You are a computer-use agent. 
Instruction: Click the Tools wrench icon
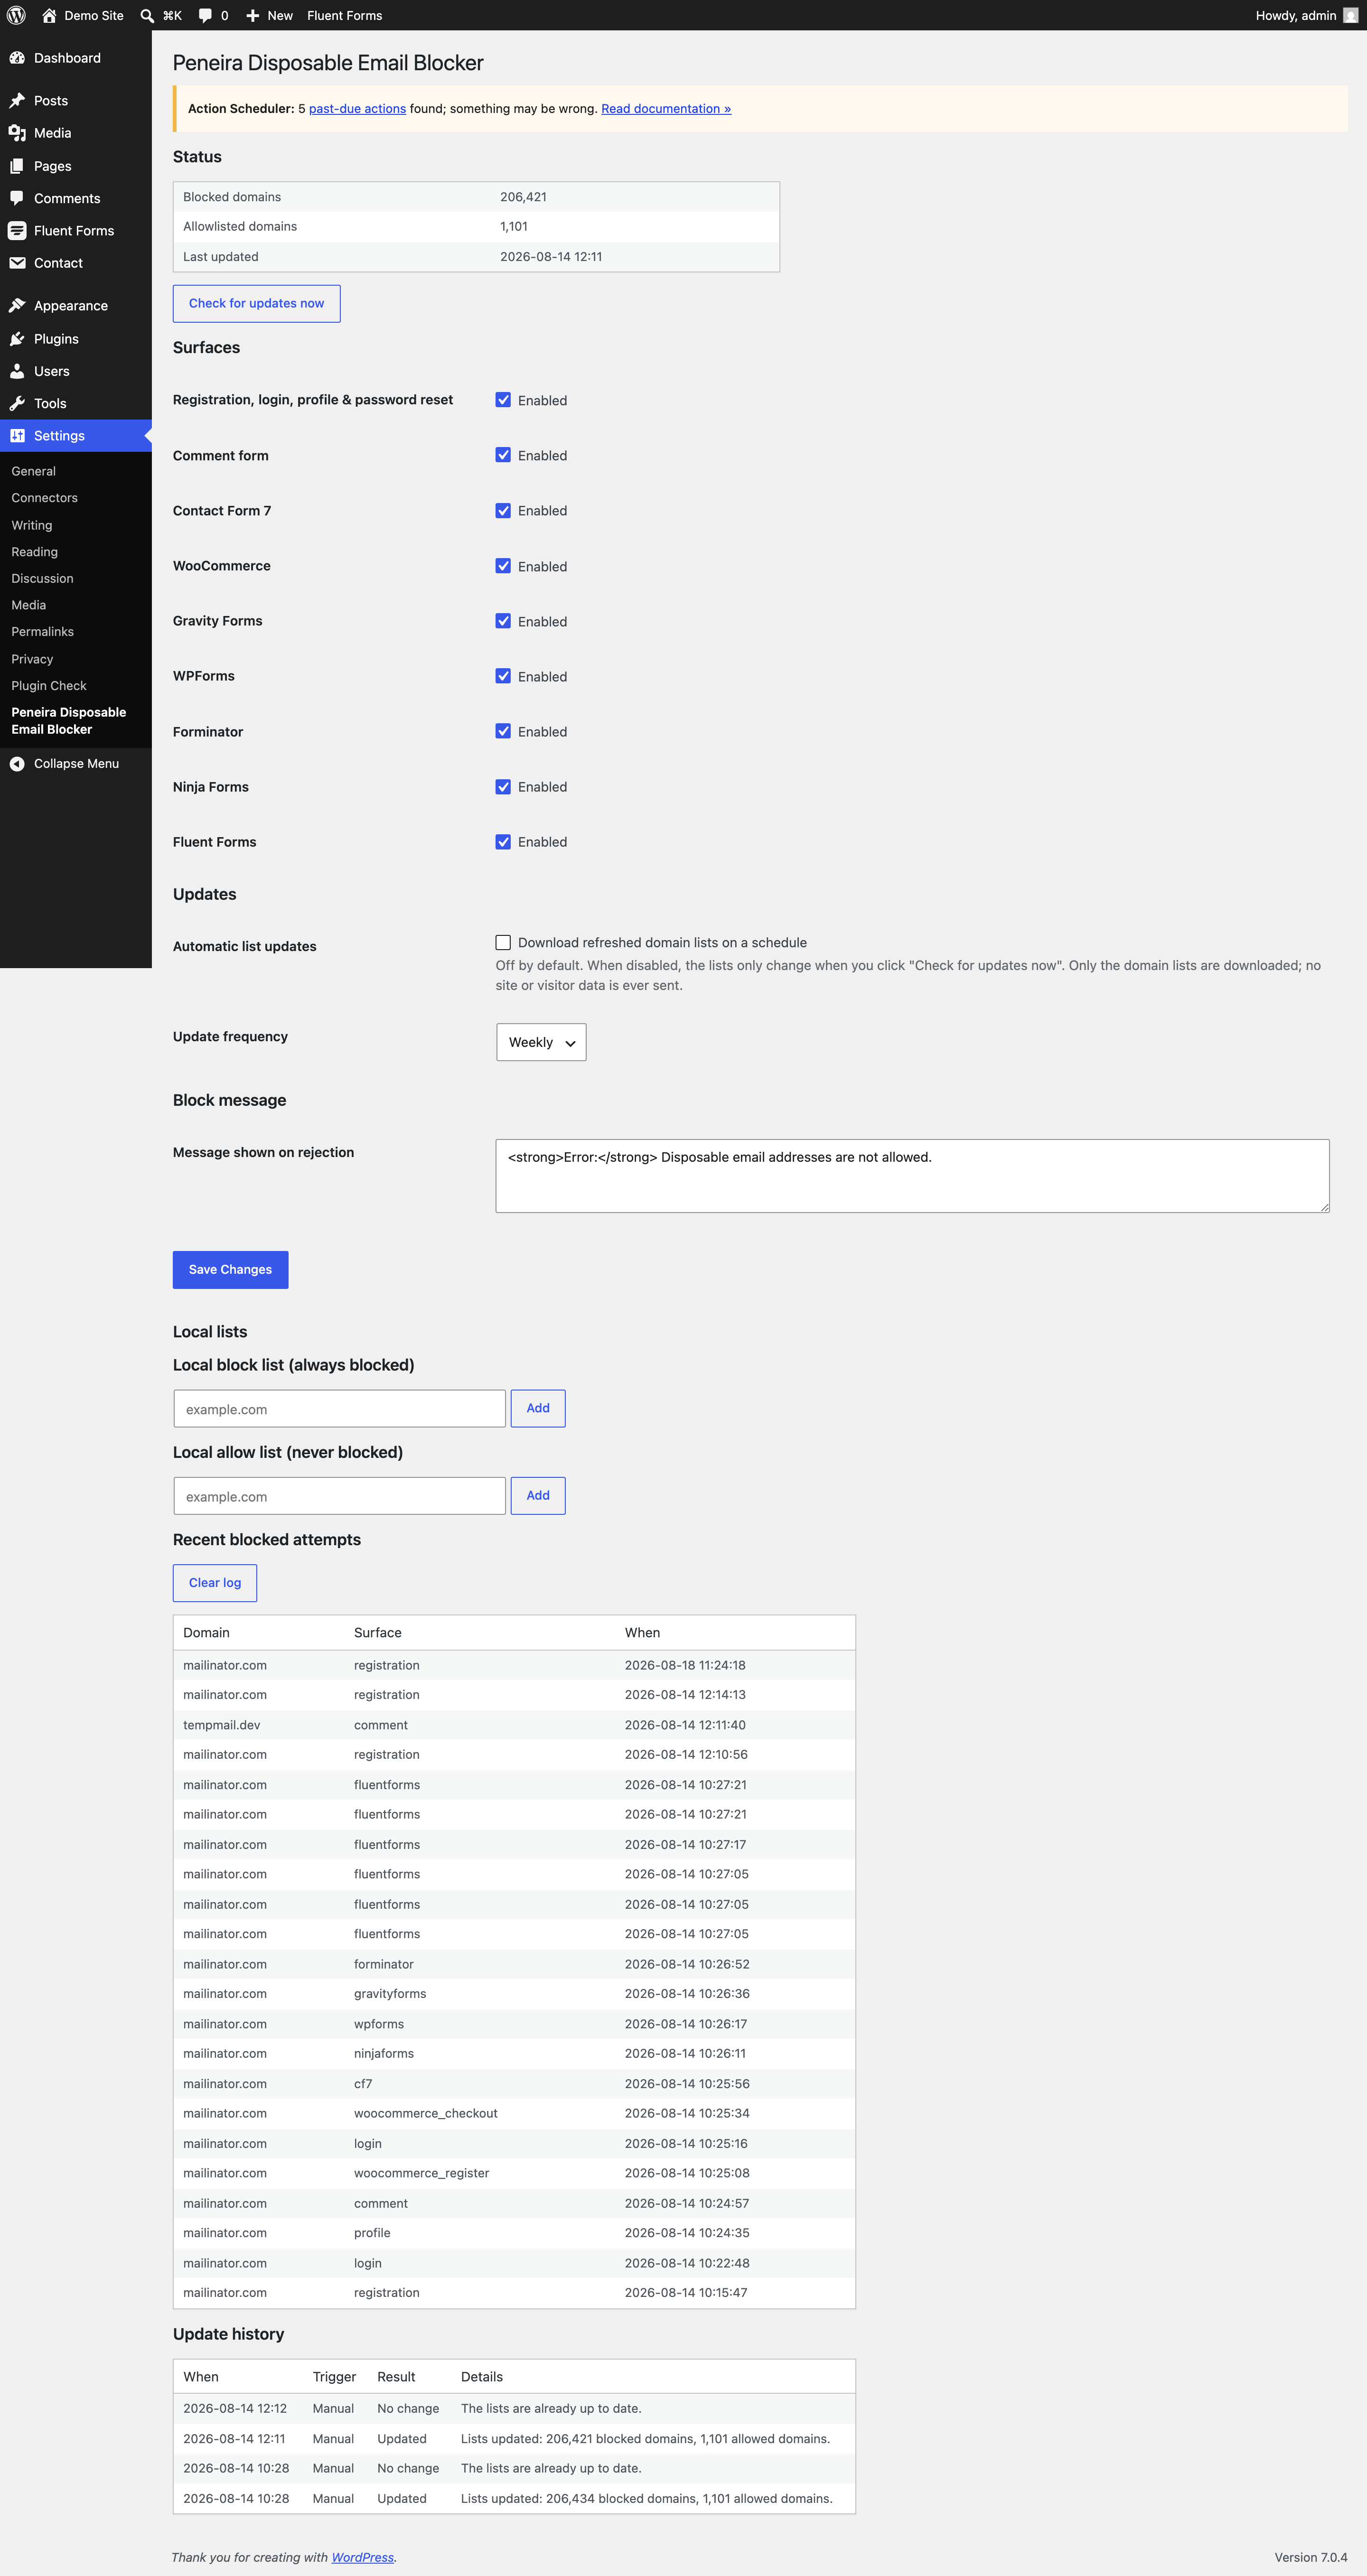[x=17, y=404]
